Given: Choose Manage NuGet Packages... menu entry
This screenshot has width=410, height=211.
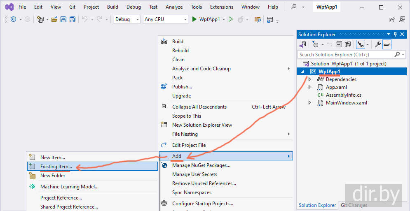Looking at the screenshot, I should coord(201,165).
